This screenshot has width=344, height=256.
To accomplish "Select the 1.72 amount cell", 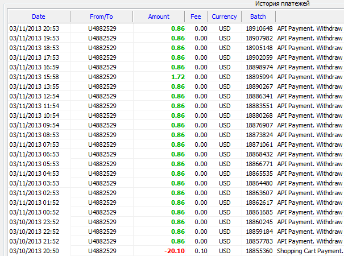I will point(177,77).
